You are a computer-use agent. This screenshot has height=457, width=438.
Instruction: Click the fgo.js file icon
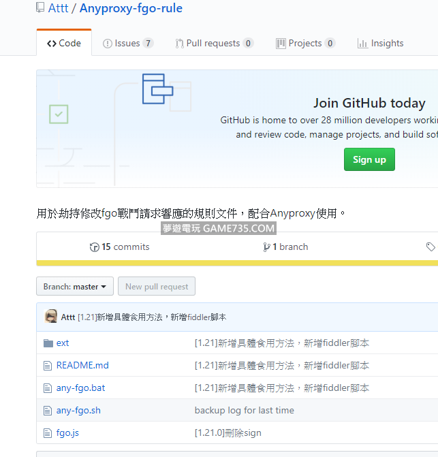click(x=48, y=432)
